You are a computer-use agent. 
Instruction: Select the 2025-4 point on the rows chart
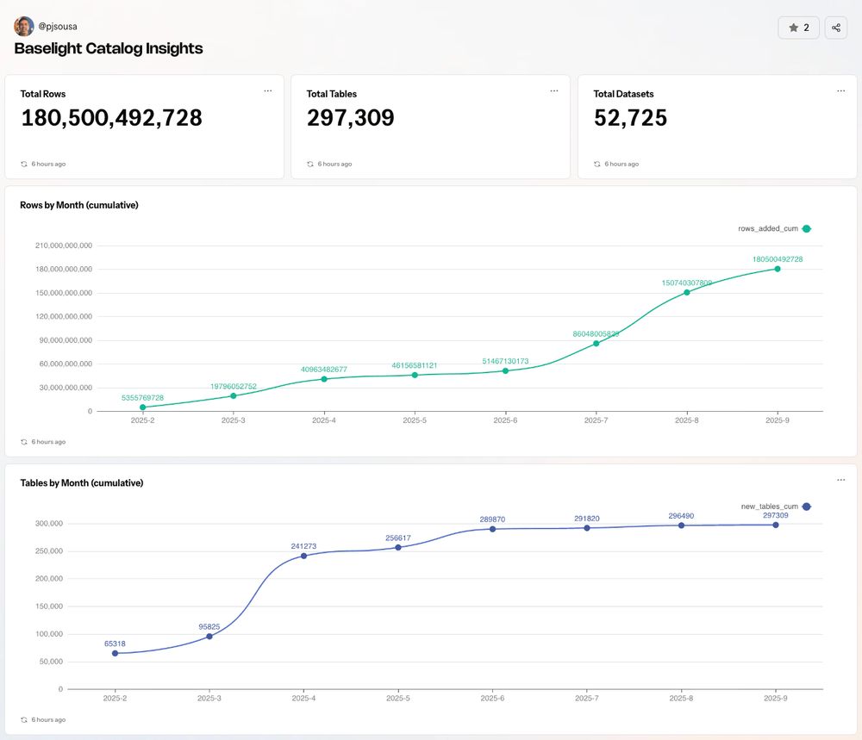[x=324, y=379]
